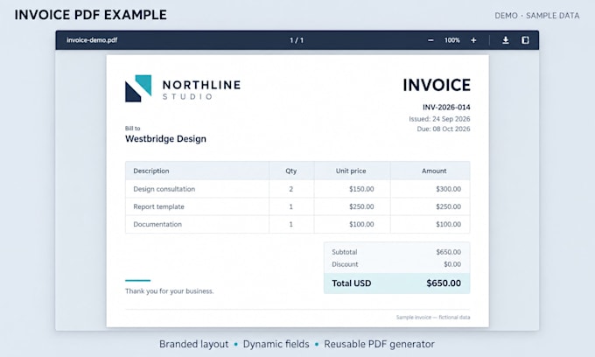Click amount $100.00 in Documentation row
The width and height of the screenshot is (595, 357).
448,224
